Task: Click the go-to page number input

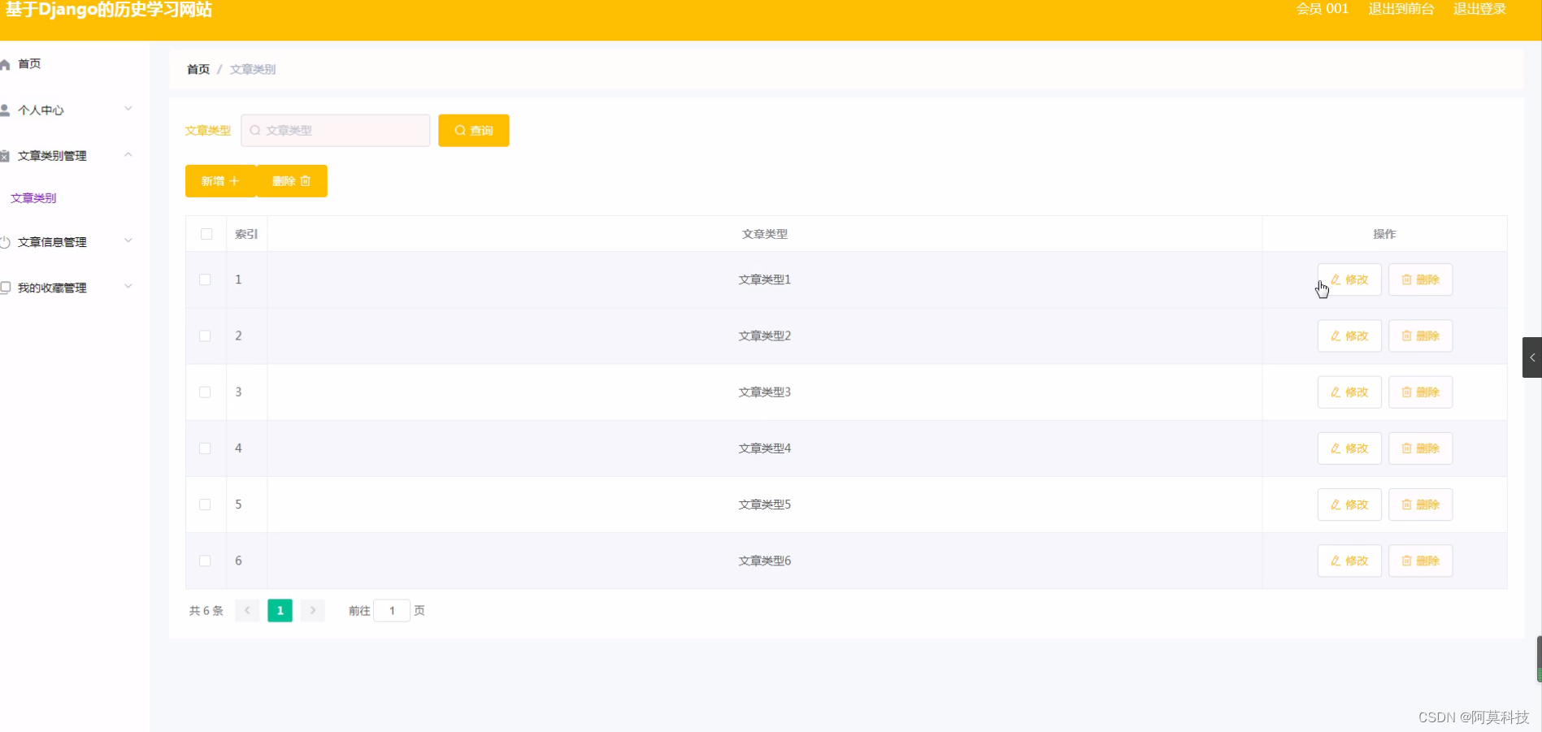Action: (392, 610)
